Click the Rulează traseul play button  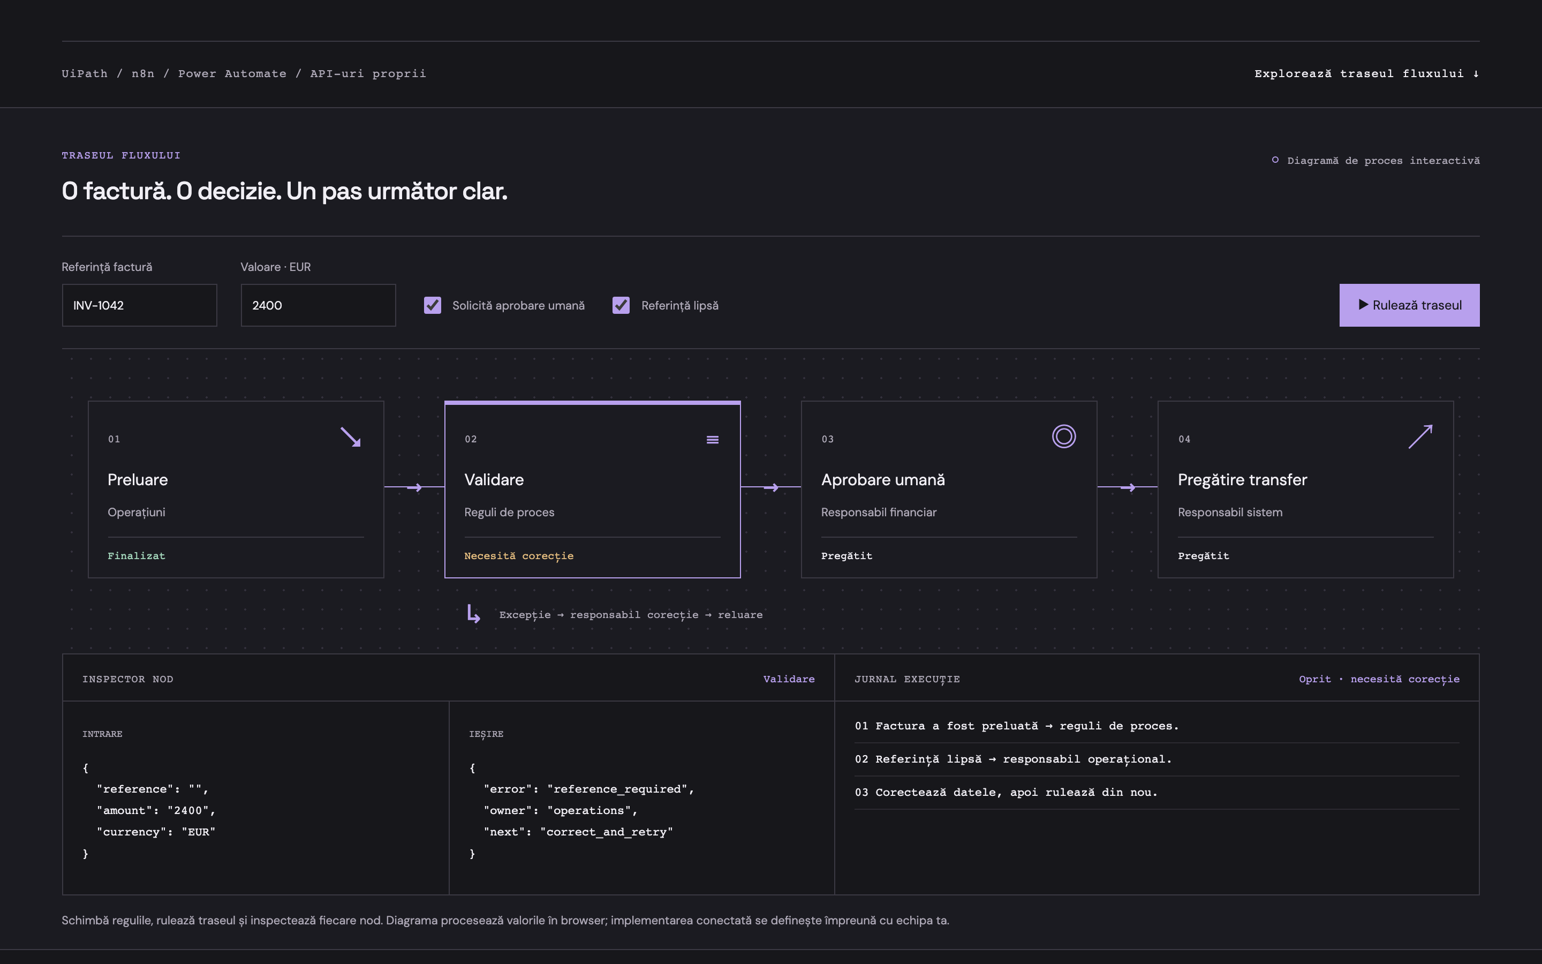click(1409, 305)
